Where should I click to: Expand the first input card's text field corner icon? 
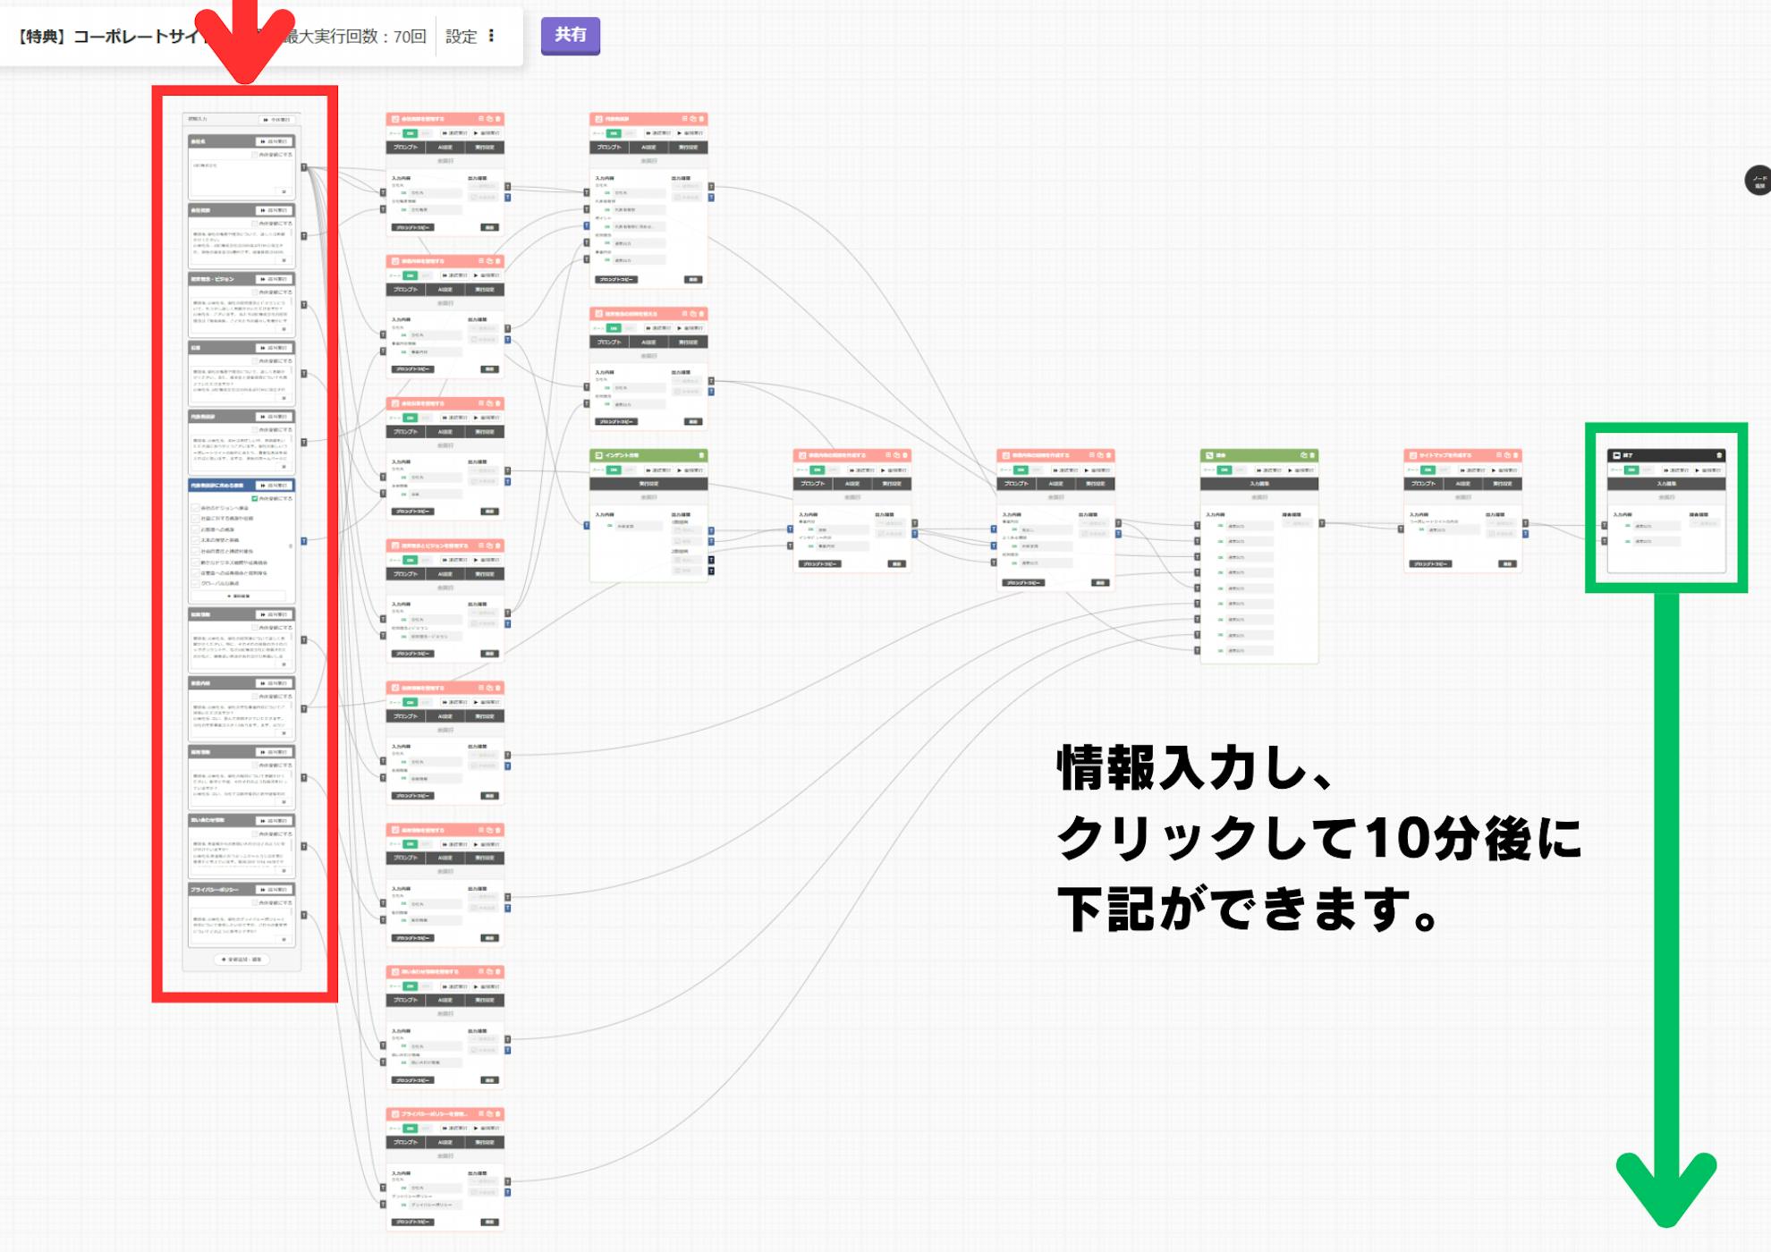(x=284, y=191)
